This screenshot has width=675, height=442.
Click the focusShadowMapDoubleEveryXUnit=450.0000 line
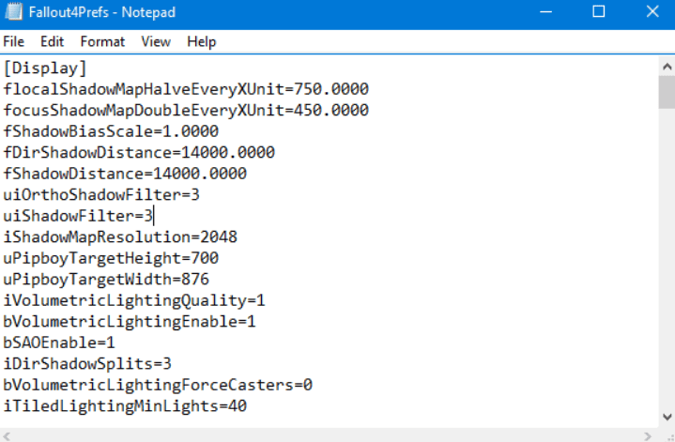tap(186, 110)
